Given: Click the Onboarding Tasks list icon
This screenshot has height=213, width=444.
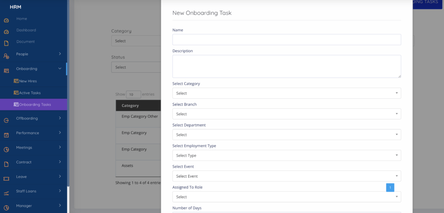Looking at the screenshot, I should pos(16,104).
